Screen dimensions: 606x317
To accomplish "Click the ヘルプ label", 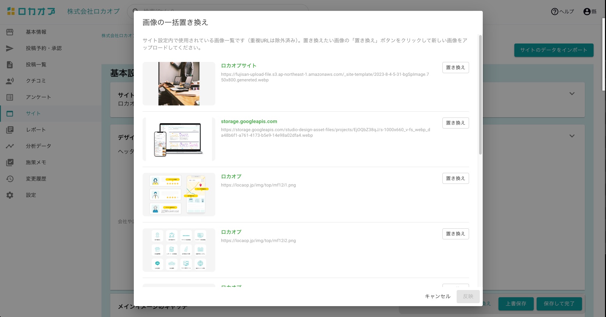I will click(566, 12).
